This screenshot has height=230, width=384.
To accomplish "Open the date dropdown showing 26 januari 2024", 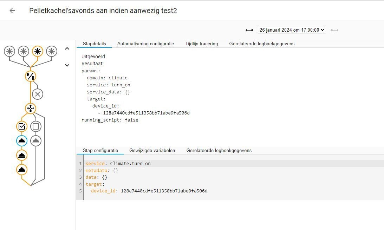I will pyautogui.click(x=292, y=30).
